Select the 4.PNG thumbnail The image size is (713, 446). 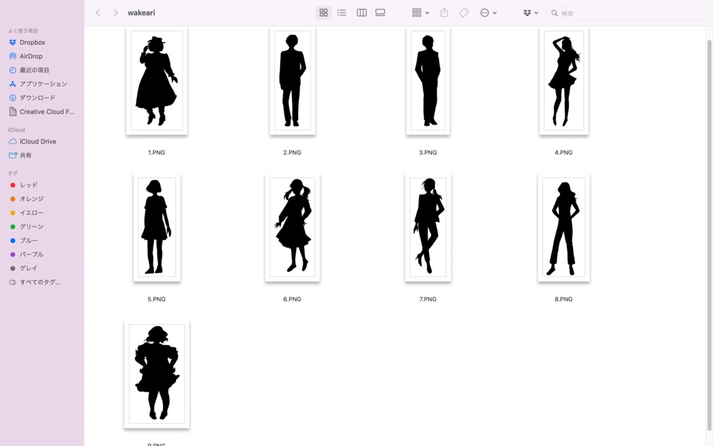564,81
